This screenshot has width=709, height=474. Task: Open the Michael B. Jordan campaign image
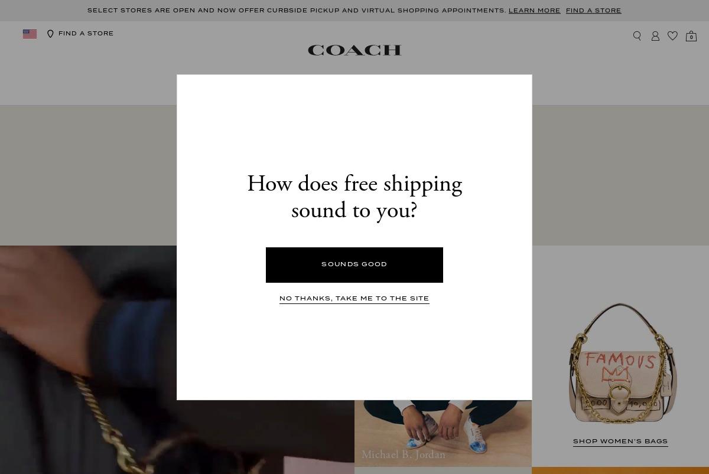[x=443, y=433]
